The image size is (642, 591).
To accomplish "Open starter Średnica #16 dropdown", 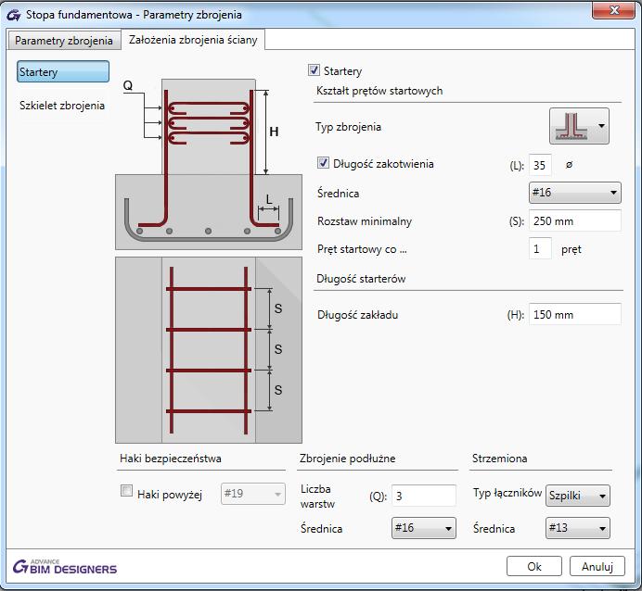I will [x=575, y=193].
